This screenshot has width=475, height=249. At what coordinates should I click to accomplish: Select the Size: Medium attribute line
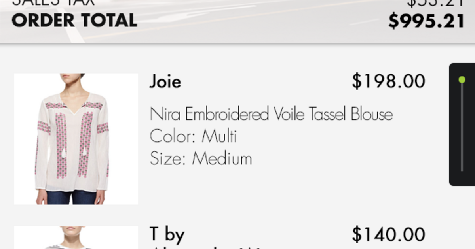201,159
